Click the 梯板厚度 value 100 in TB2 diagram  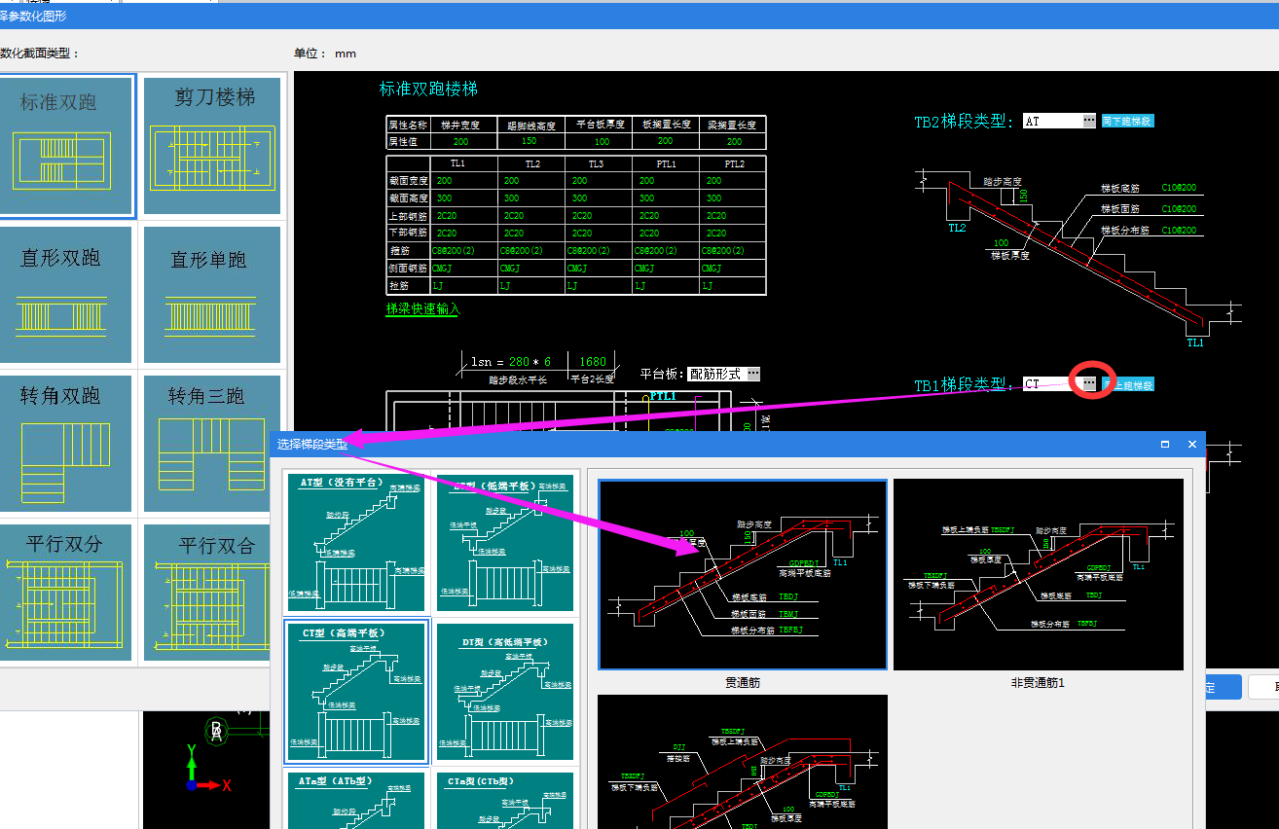pos(1001,243)
